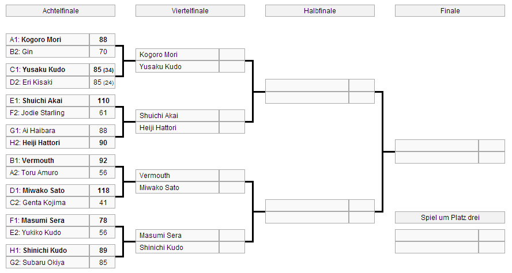The image size is (512, 273).
Task: Click the Achtelfinale round header
Action: click(x=61, y=11)
